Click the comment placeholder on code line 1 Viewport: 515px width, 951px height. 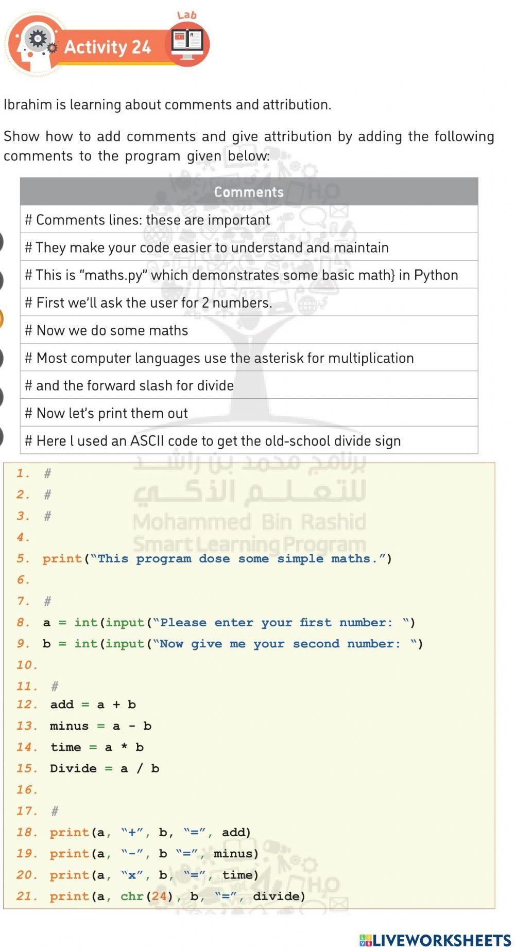(48, 473)
